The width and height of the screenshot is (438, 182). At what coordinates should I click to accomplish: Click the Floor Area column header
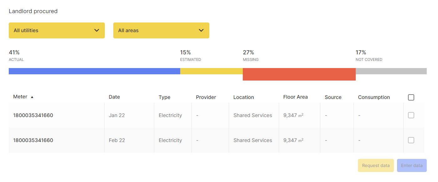pyautogui.click(x=295, y=97)
